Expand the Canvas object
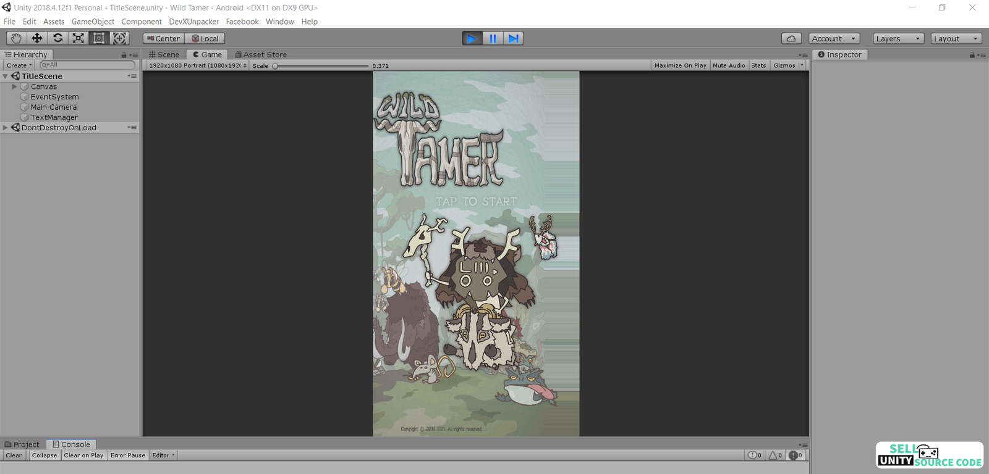Screen dimensions: 989x474 15,87
